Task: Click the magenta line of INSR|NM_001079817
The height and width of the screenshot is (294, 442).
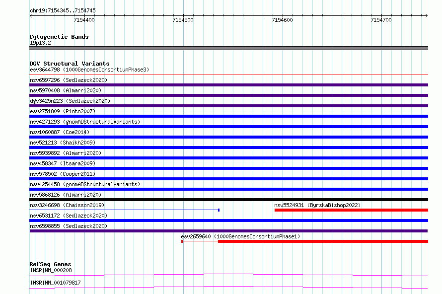Action: coord(228,287)
